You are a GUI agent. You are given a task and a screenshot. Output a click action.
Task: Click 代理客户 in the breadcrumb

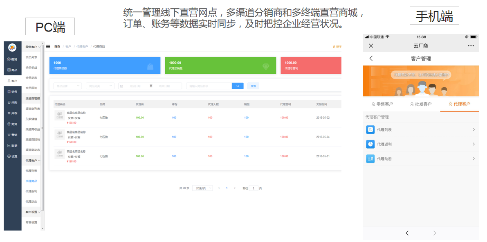coord(82,47)
